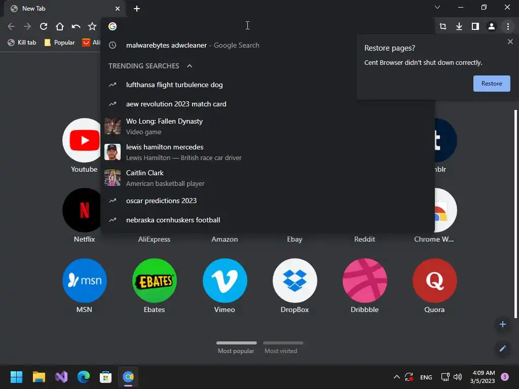Click the back navigation arrow

coord(11,26)
